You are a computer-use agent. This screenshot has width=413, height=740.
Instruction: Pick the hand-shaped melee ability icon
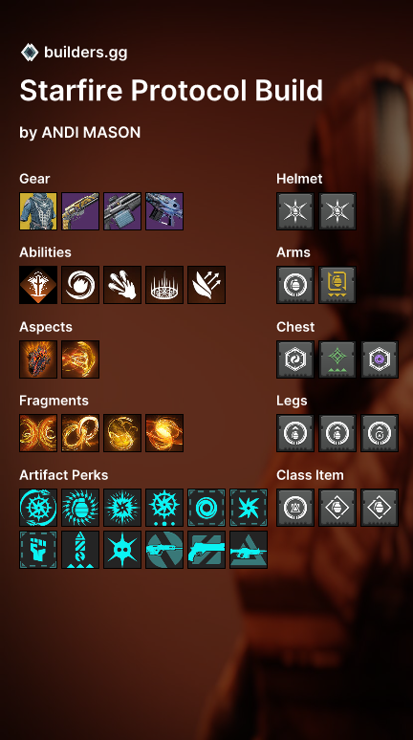122,285
